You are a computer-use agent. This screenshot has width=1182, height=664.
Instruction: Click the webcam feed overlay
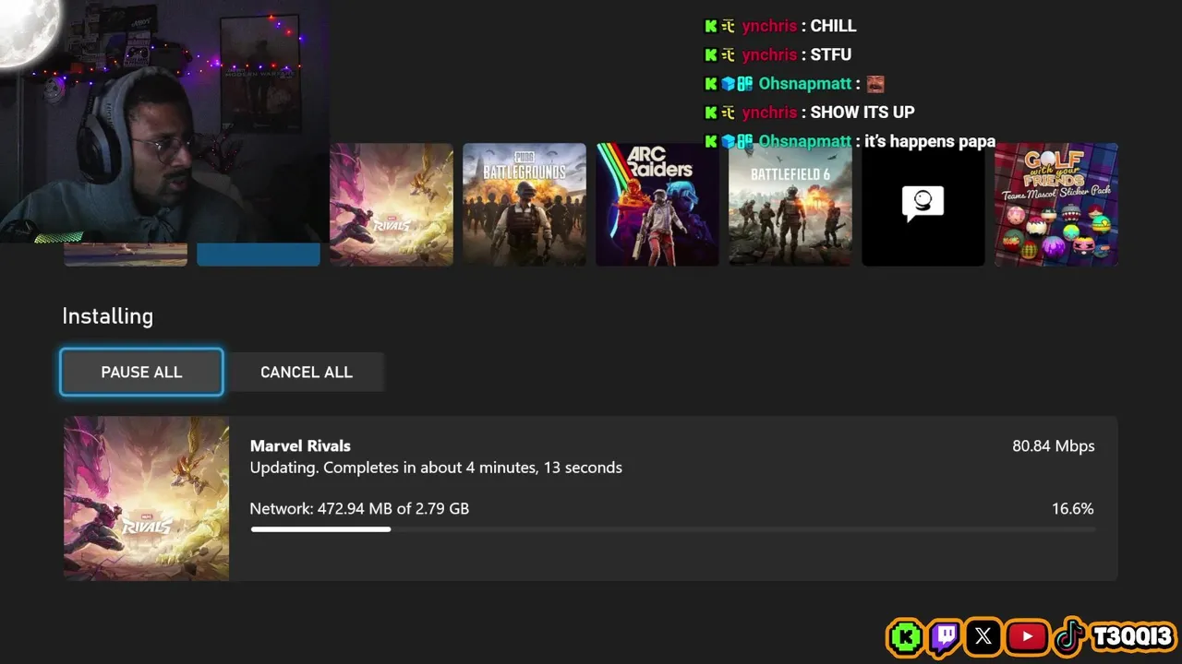[164, 122]
